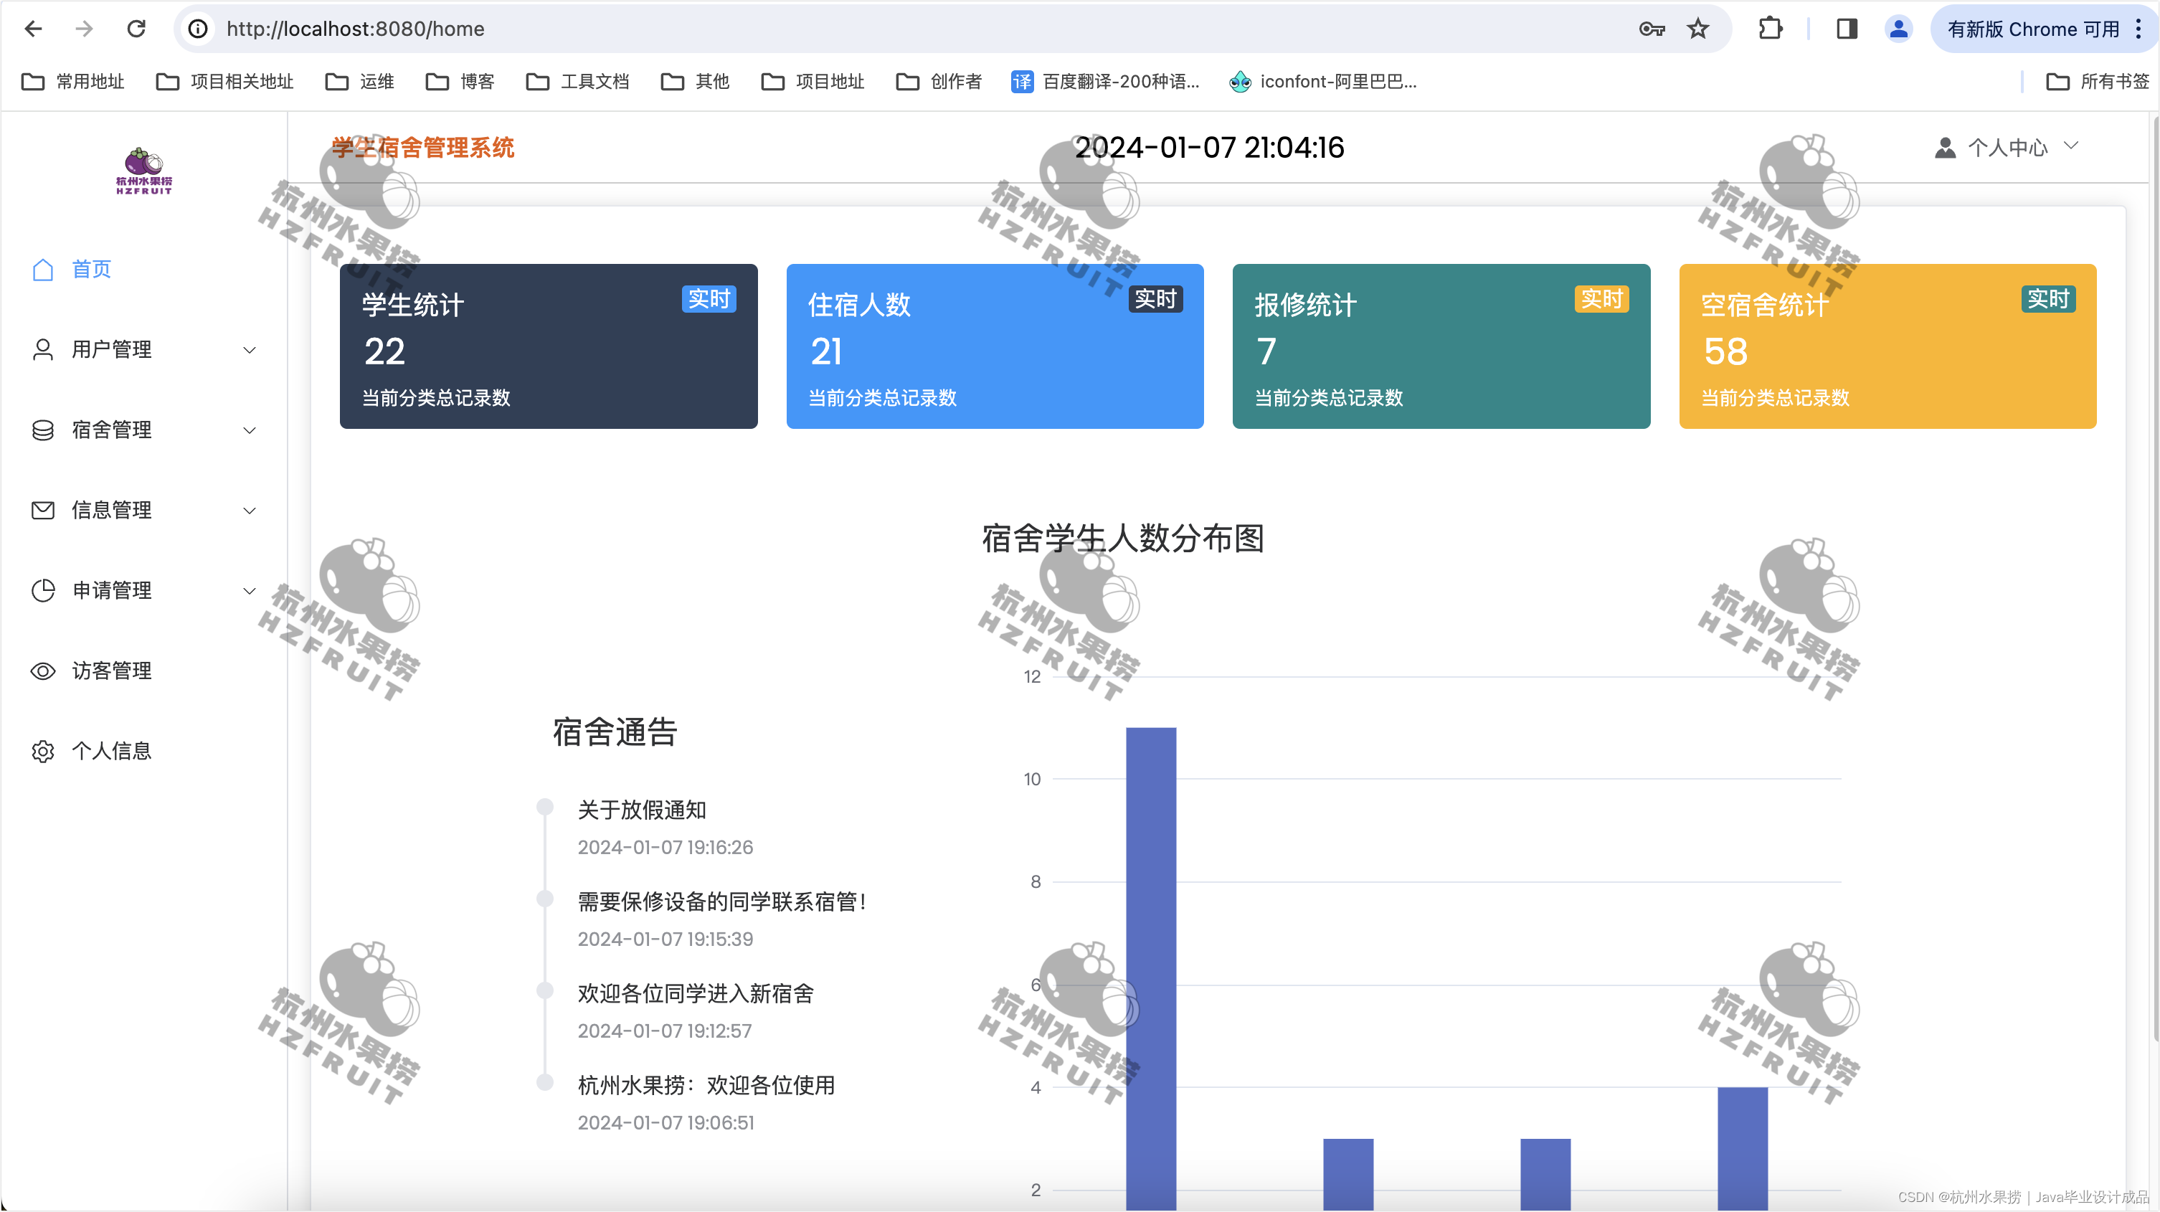Expand the 申请管理 submenu chevron
Screen dimensions: 2160x1212
(249, 590)
